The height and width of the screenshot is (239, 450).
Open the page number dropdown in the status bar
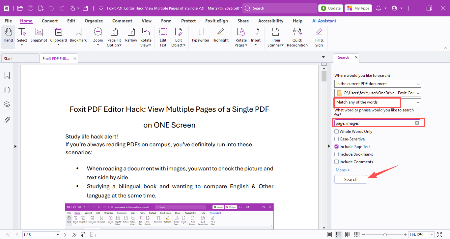[x=58, y=235]
